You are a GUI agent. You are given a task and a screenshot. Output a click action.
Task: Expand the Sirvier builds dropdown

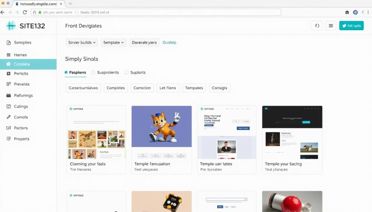[x=82, y=43]
